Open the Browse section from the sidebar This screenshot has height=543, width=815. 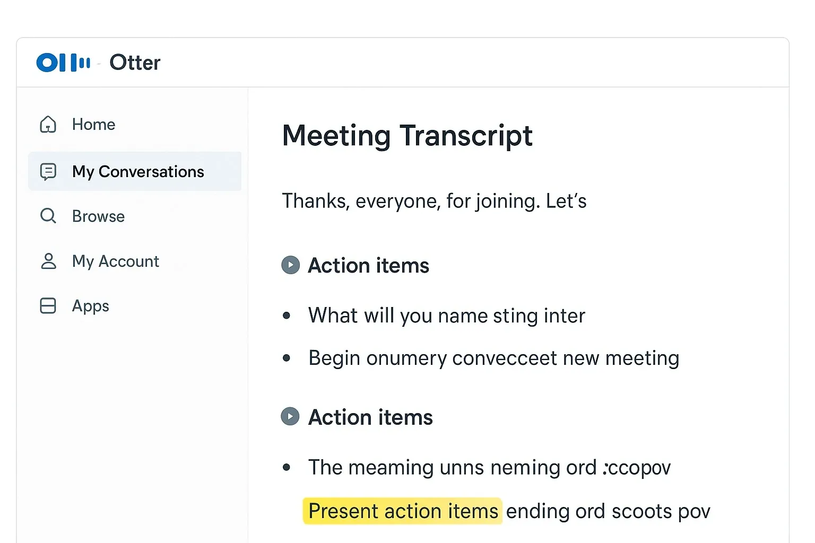coord(98,216)
